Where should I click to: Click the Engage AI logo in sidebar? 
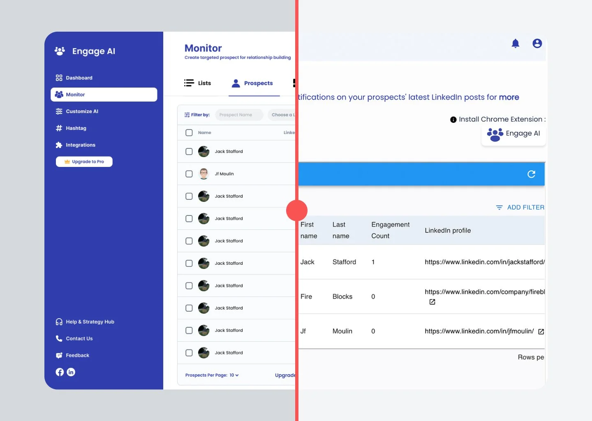tap(85, 51)
